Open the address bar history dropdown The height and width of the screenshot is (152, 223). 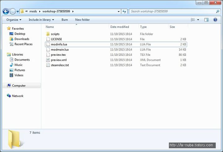coord(119,11)
